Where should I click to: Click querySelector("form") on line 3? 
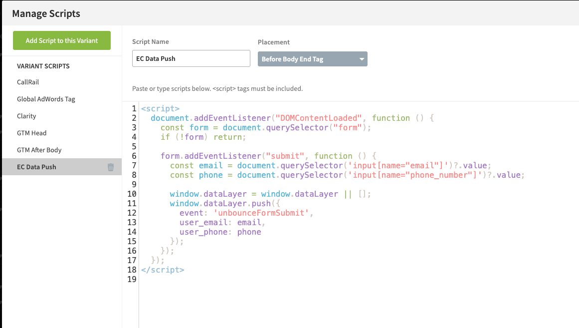[317, 128]
